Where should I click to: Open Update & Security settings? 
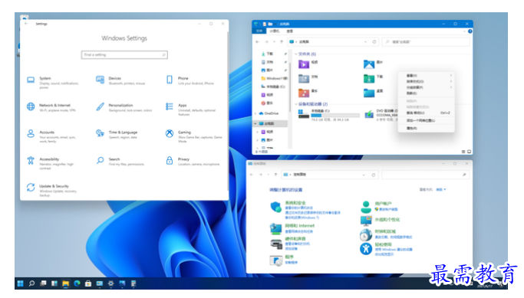pyautogui.click(x=52, y=191)
